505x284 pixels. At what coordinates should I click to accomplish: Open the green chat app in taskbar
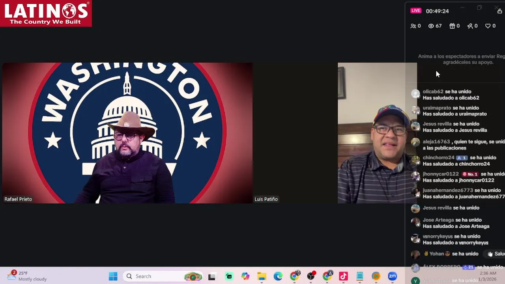229,277
